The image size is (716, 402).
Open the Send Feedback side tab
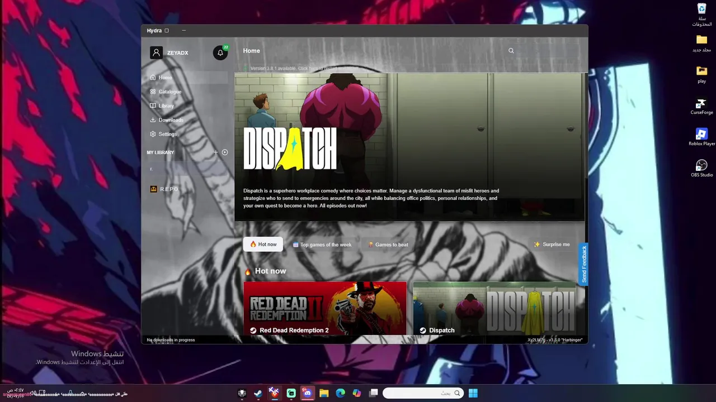[583, 264]
